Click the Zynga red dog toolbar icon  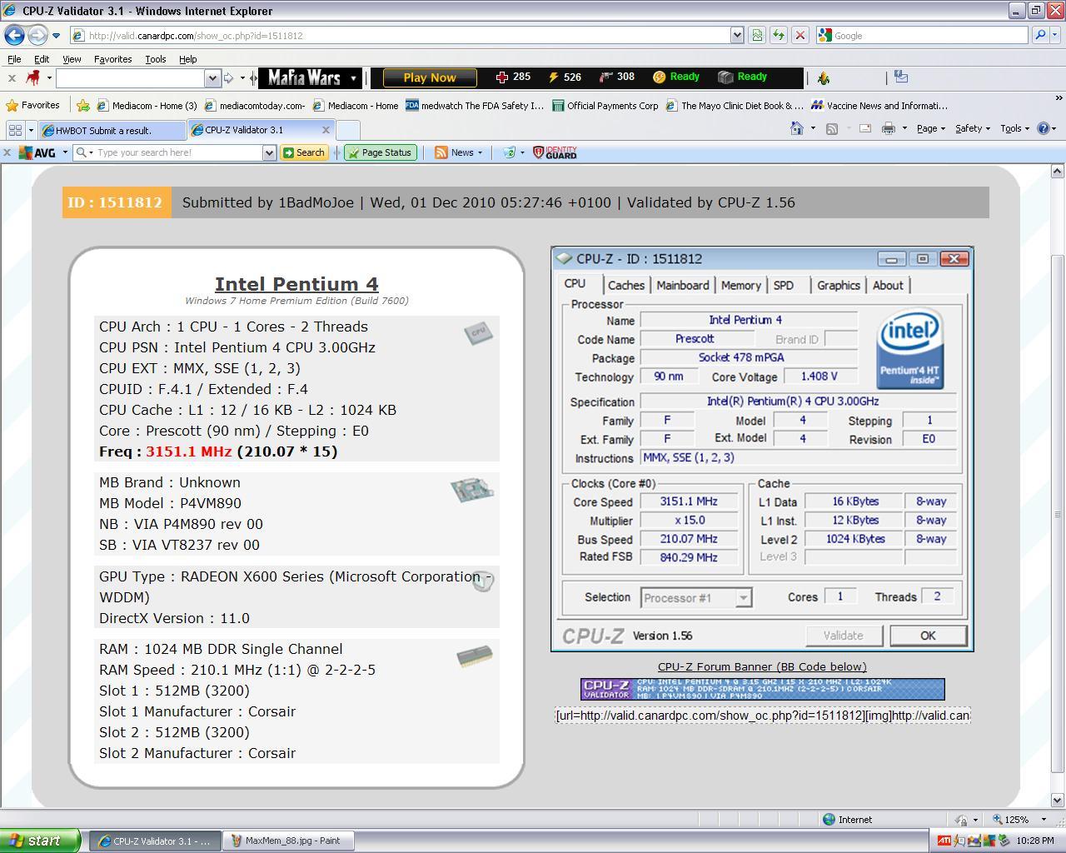[33, 77]
